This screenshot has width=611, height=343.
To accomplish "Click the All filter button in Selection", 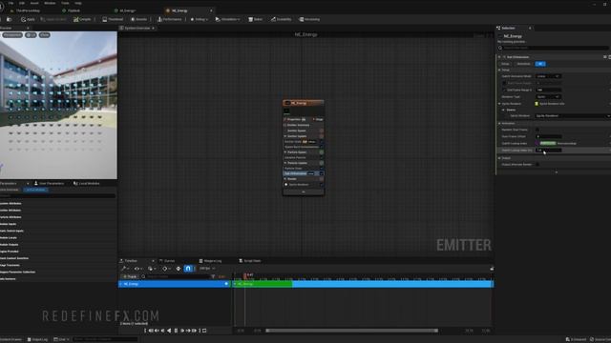I will tap(540, 64).
